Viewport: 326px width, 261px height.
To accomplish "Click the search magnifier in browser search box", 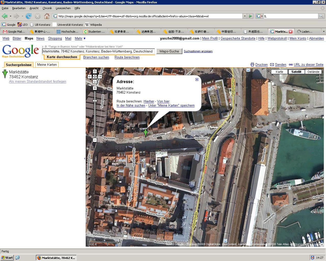I will point(321,16).
